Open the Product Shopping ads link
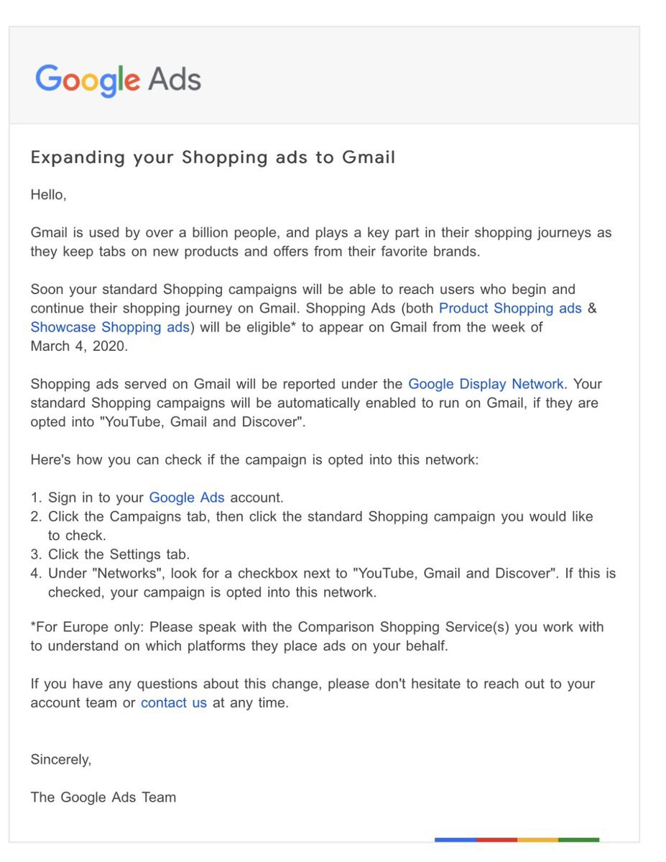Screen dimensions: 666x862 click(x=510, y=308)
